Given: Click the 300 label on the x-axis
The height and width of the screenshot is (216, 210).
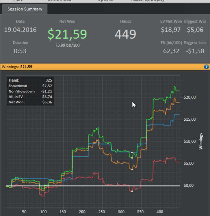Looking at the screenshot, I should click(121, 212).
